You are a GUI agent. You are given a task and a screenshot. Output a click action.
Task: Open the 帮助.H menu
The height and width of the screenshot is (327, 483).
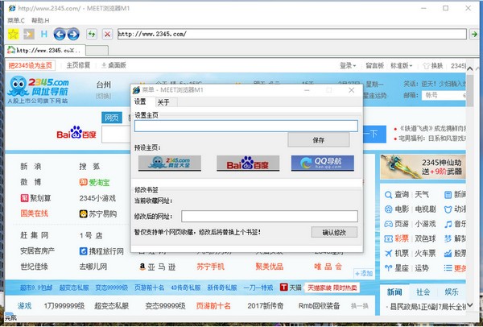(40, 20)
